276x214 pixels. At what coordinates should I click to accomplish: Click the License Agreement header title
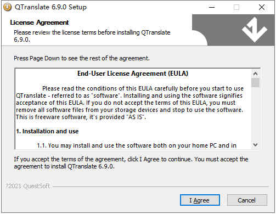tap(40, 22)
